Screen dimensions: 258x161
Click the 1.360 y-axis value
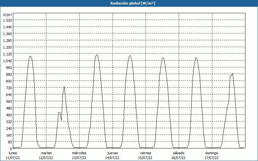pyautogui.click(x=7, y=34)
